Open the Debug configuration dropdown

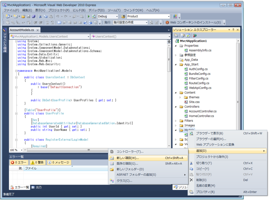[x=117, y=16]
